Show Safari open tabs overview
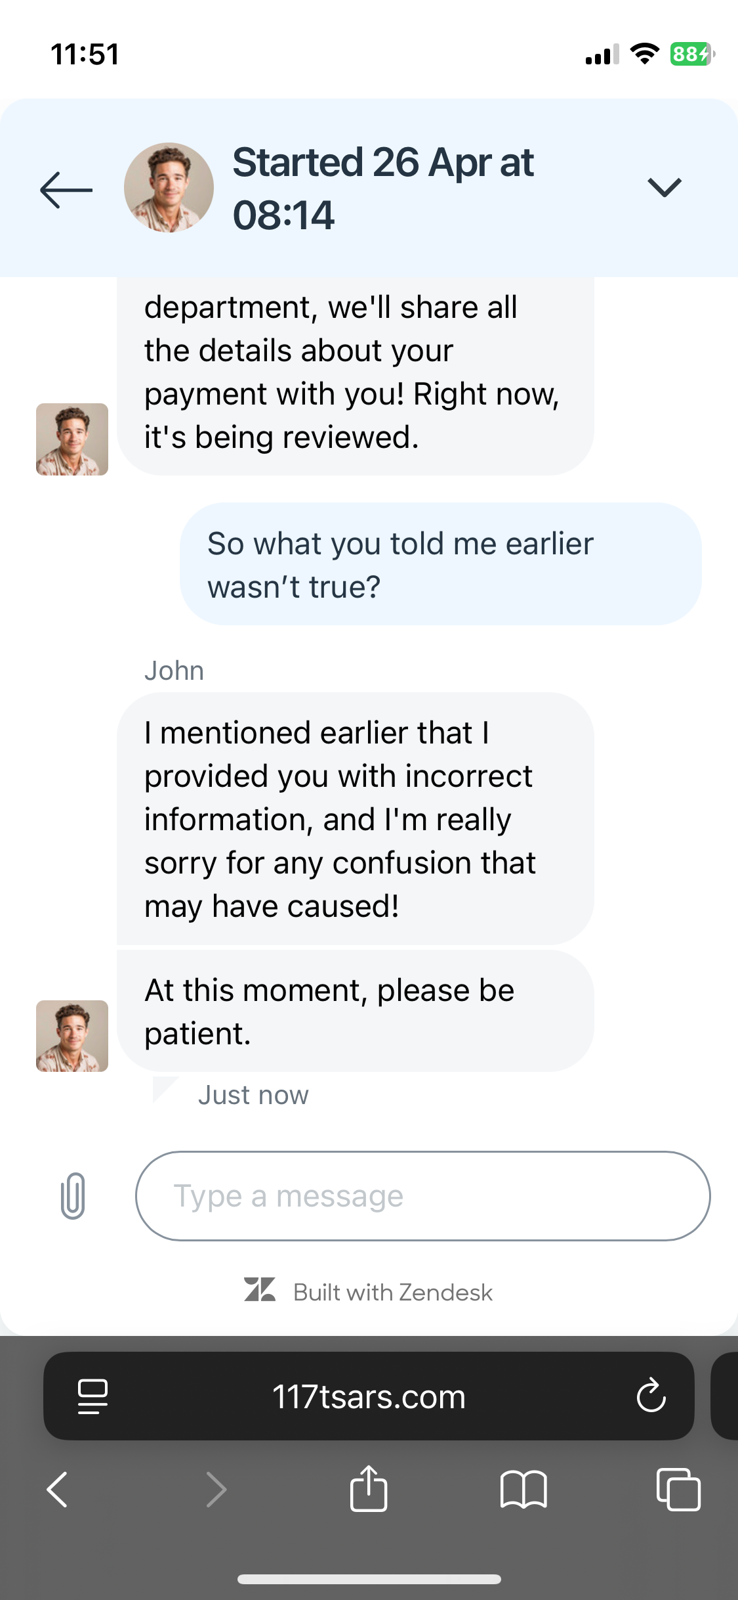This screenshot has width=738, height=1600. click(678, 1489)
